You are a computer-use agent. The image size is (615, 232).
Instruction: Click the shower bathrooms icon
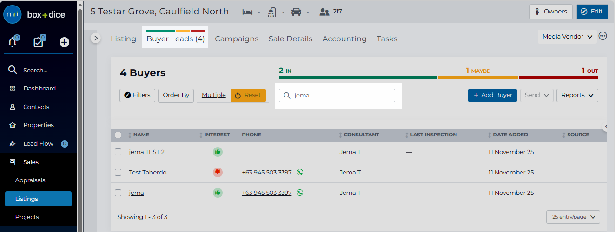[272, 12]
